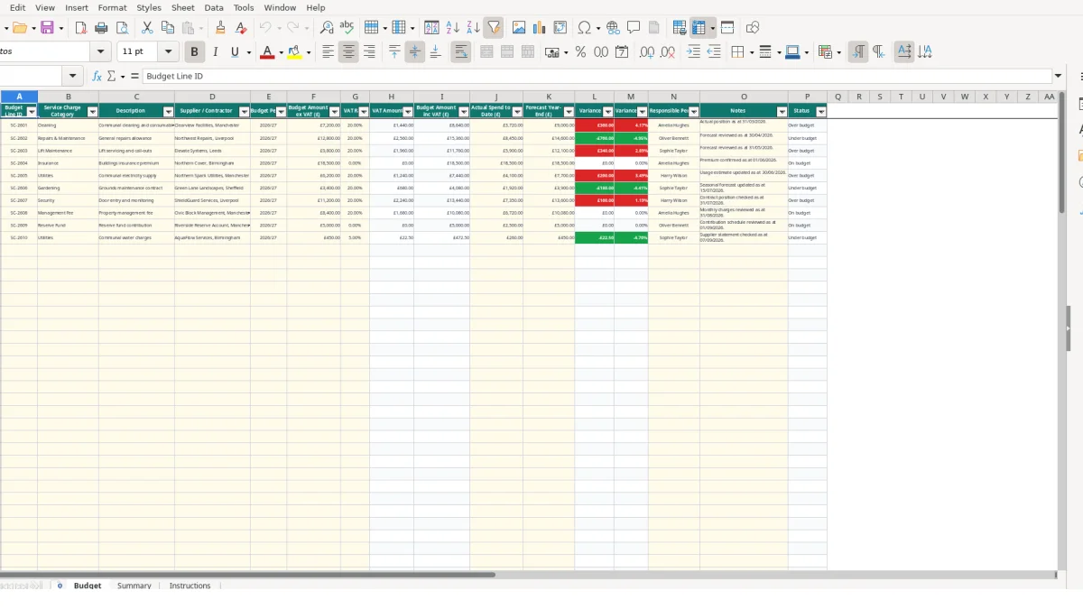Apply yellow highlighting color
1083x609 pixels.
pos(294,52)
